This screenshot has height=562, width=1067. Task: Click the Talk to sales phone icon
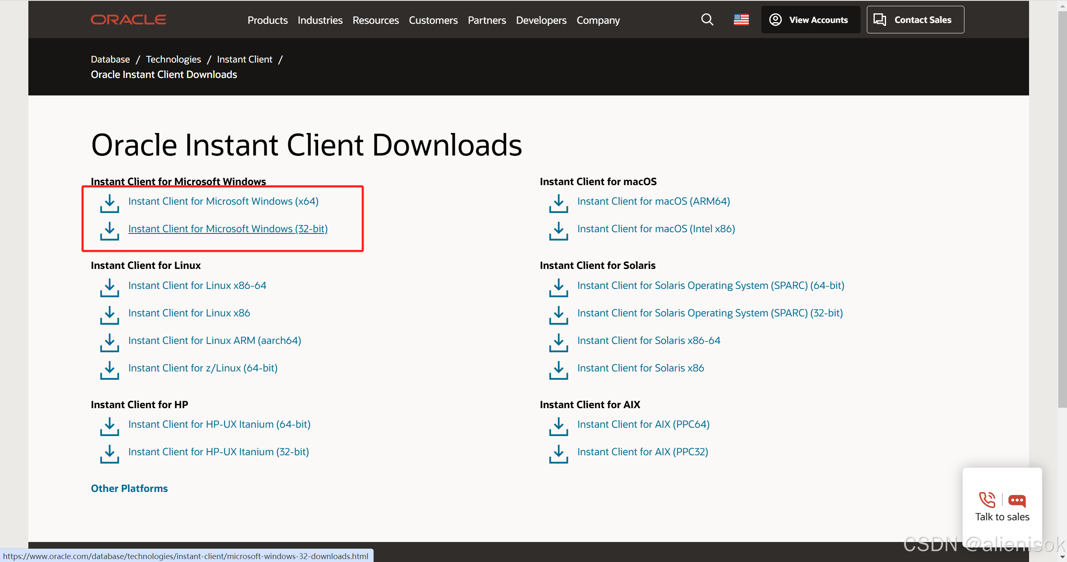click(x=987, y=500)
